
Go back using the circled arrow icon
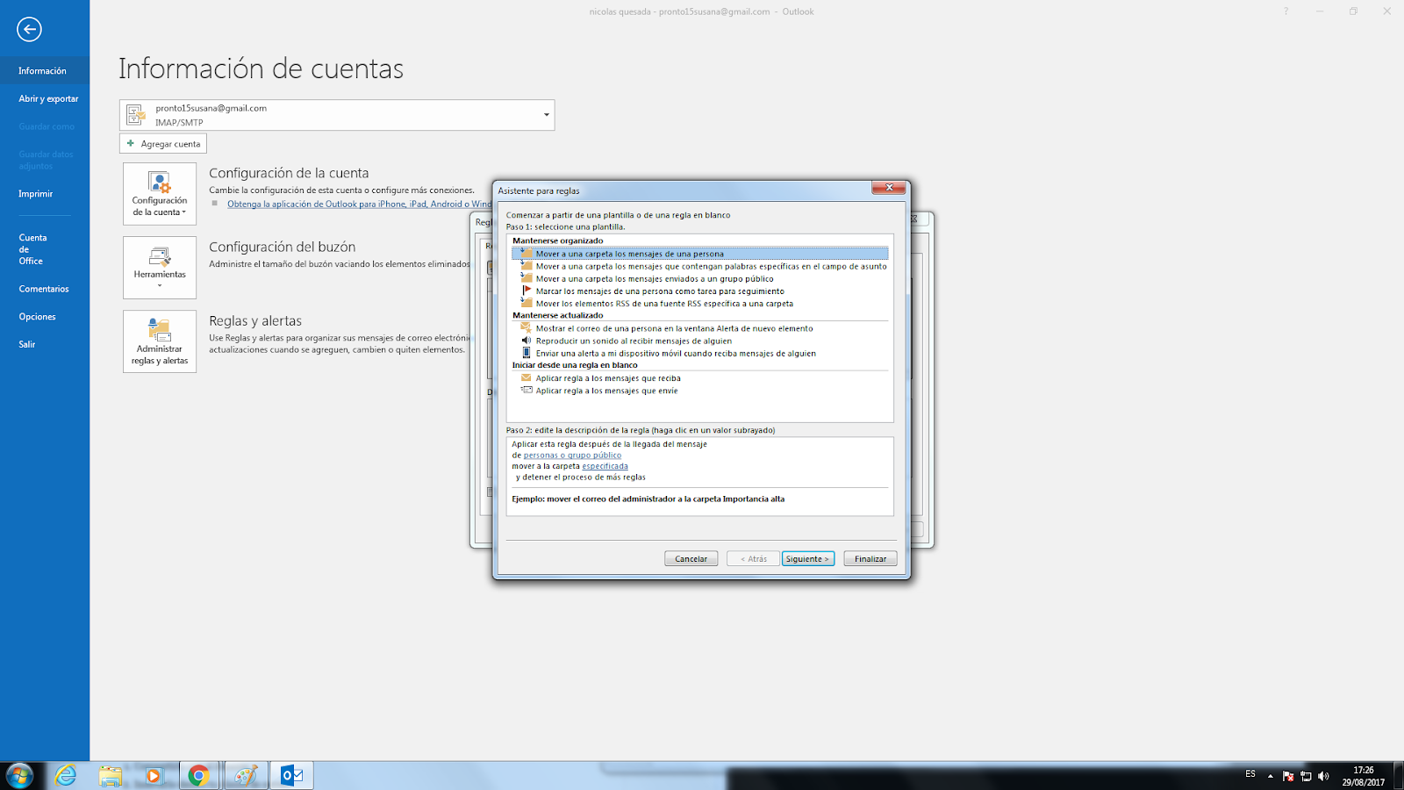(x=29, y=29)
